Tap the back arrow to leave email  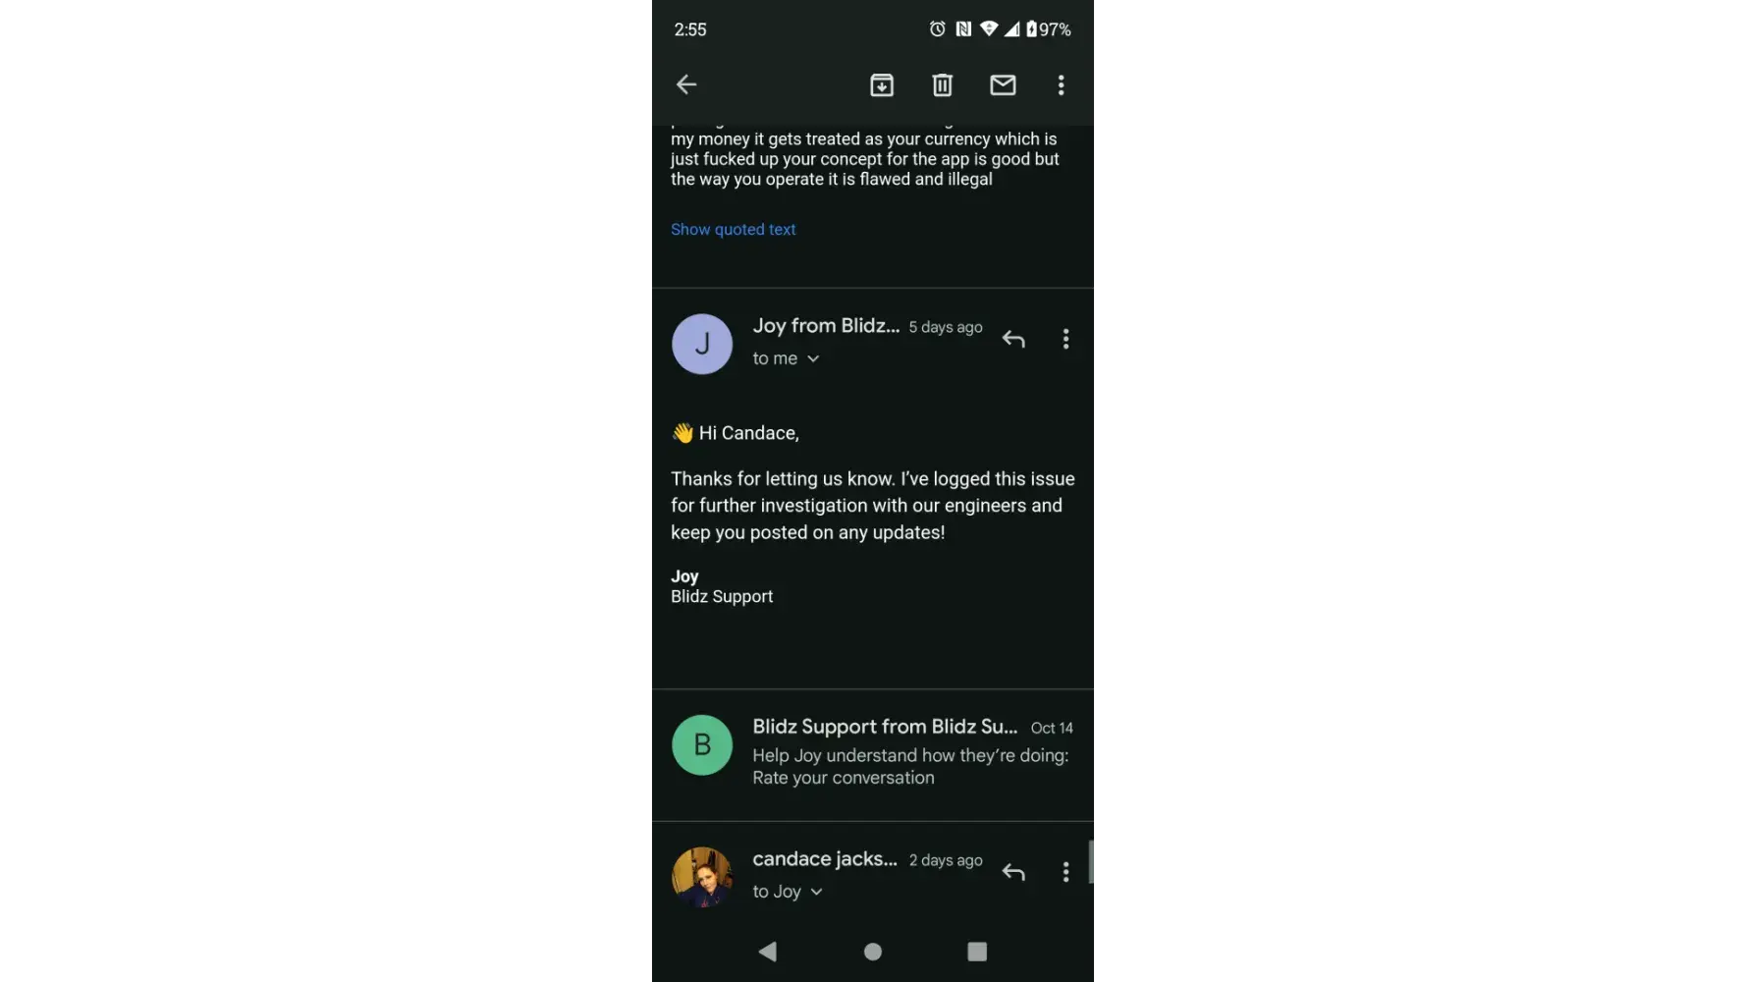(686, 84)
